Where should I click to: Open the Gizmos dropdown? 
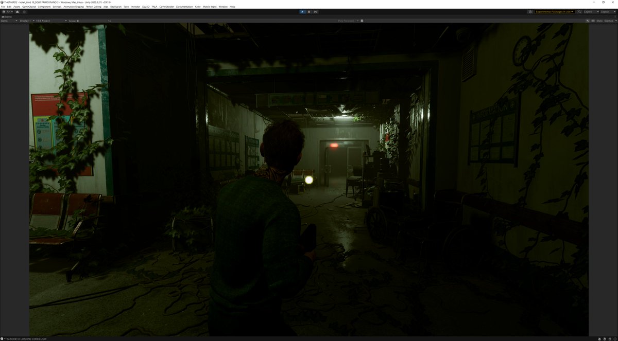point(610,21)
